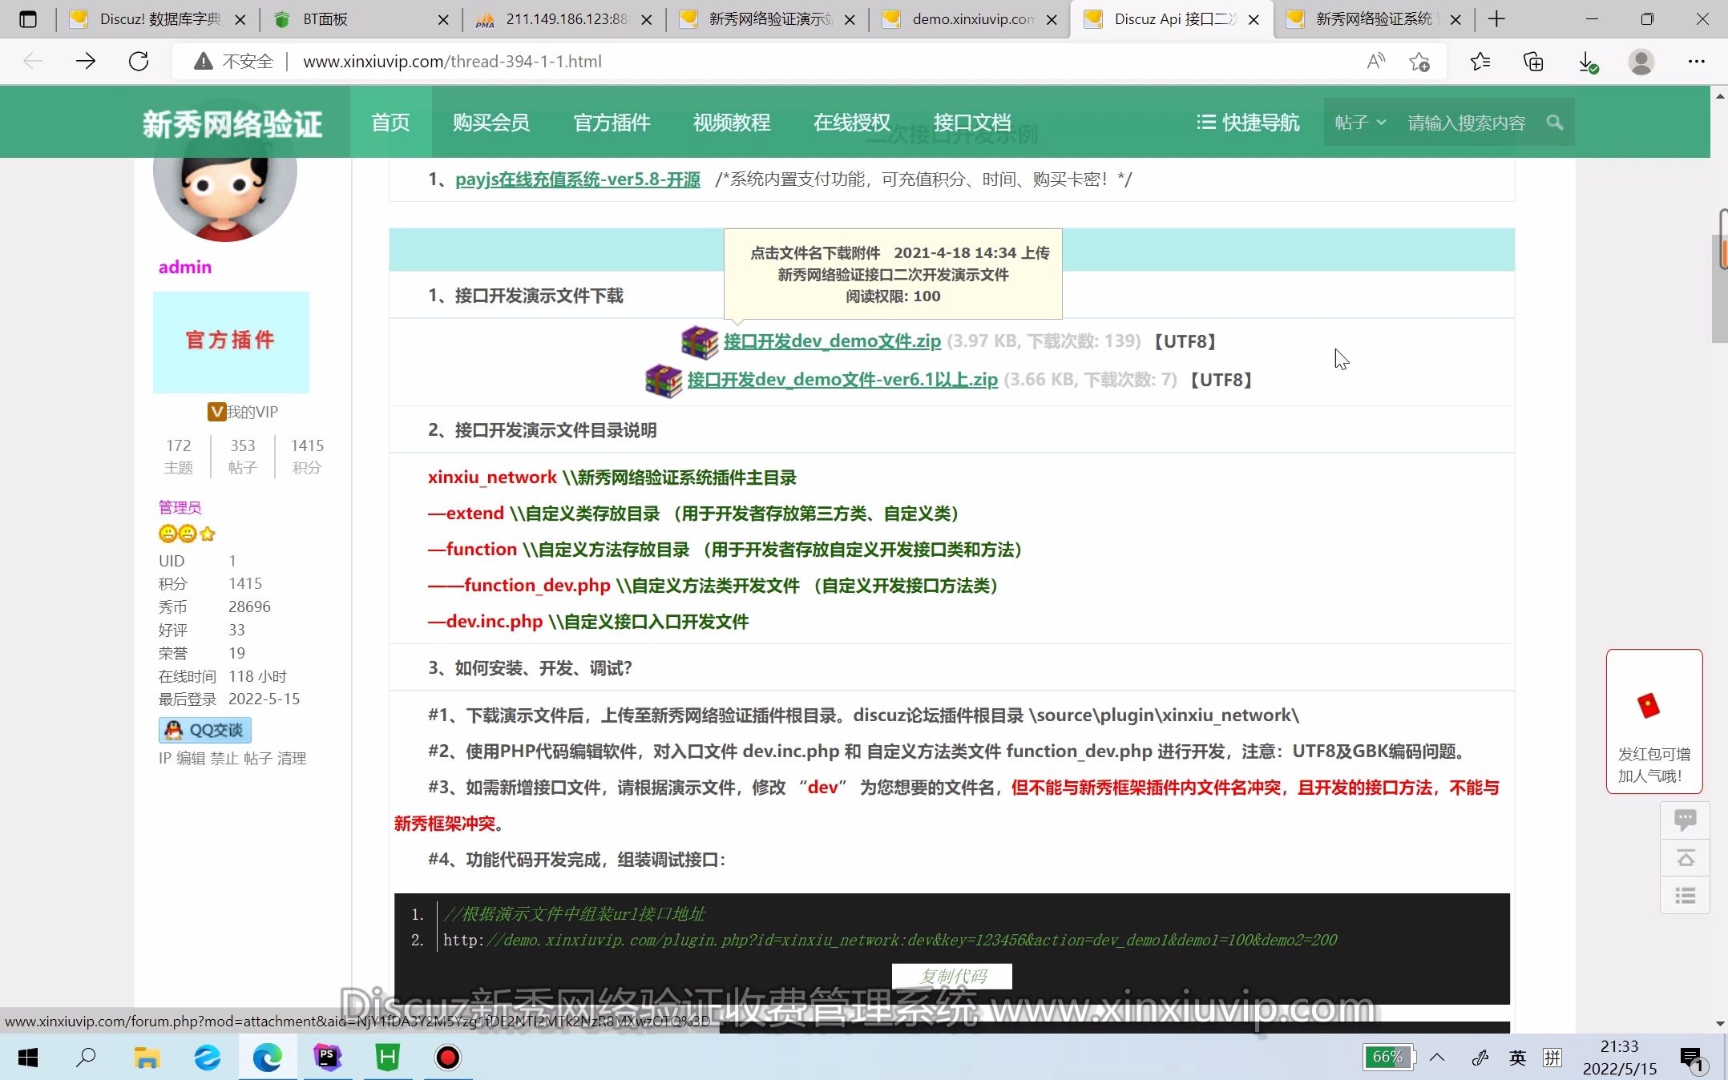Switch to the 新秀网络验证系统 tab
The height and width of the screenshot is (1080, 1728).
pyautogui.click(x=1372, y=19)
